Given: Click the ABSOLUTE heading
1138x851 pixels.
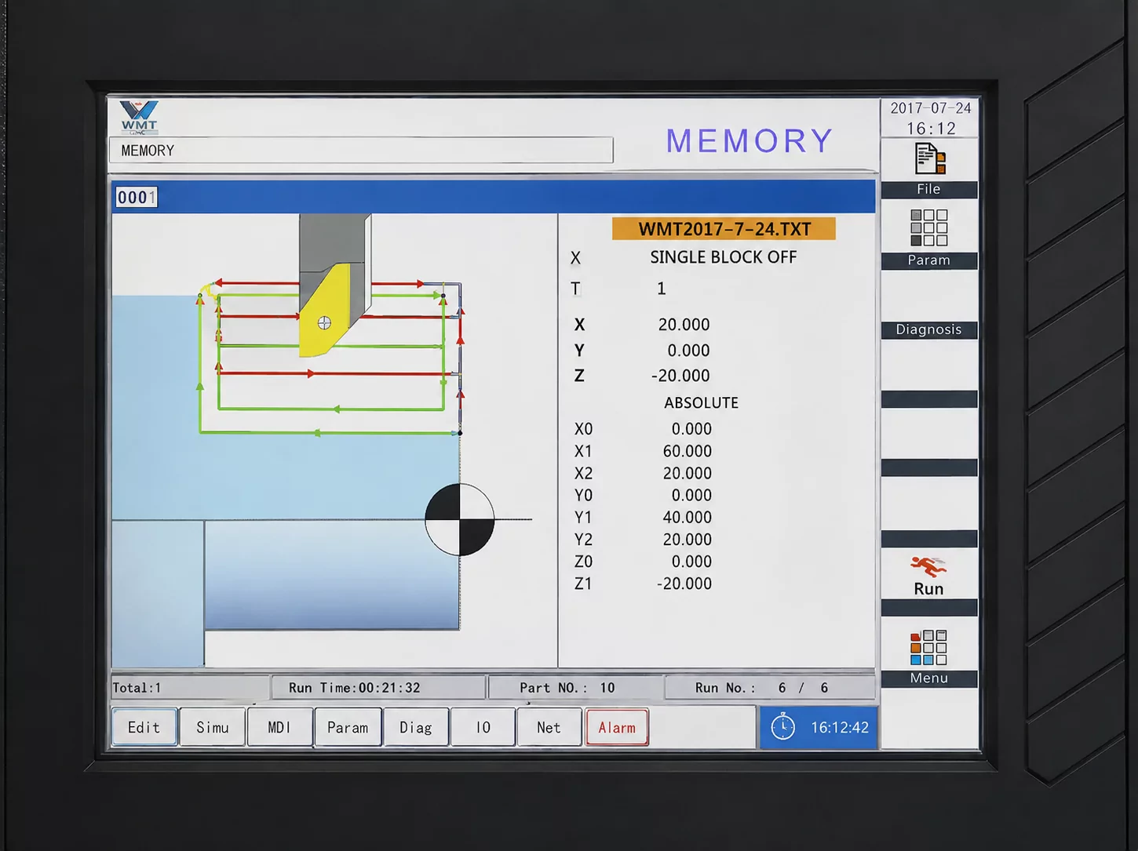Looking at the screenshot, I should (701, 402).
